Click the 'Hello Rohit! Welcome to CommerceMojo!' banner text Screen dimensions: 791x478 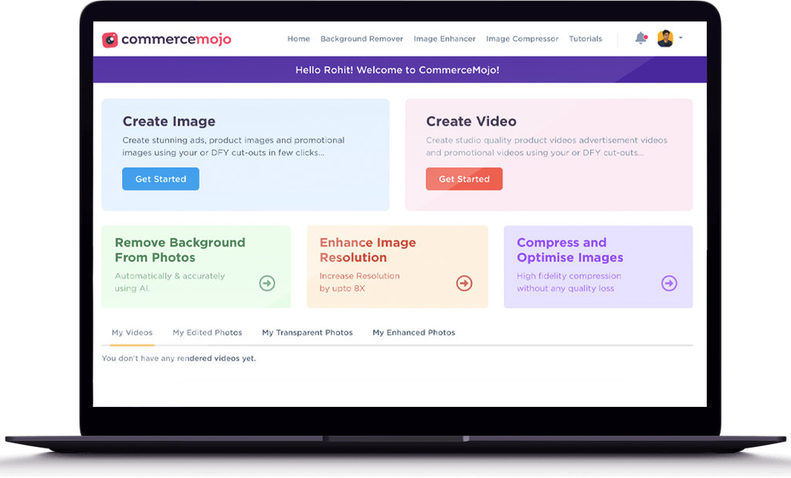point(398,70)
